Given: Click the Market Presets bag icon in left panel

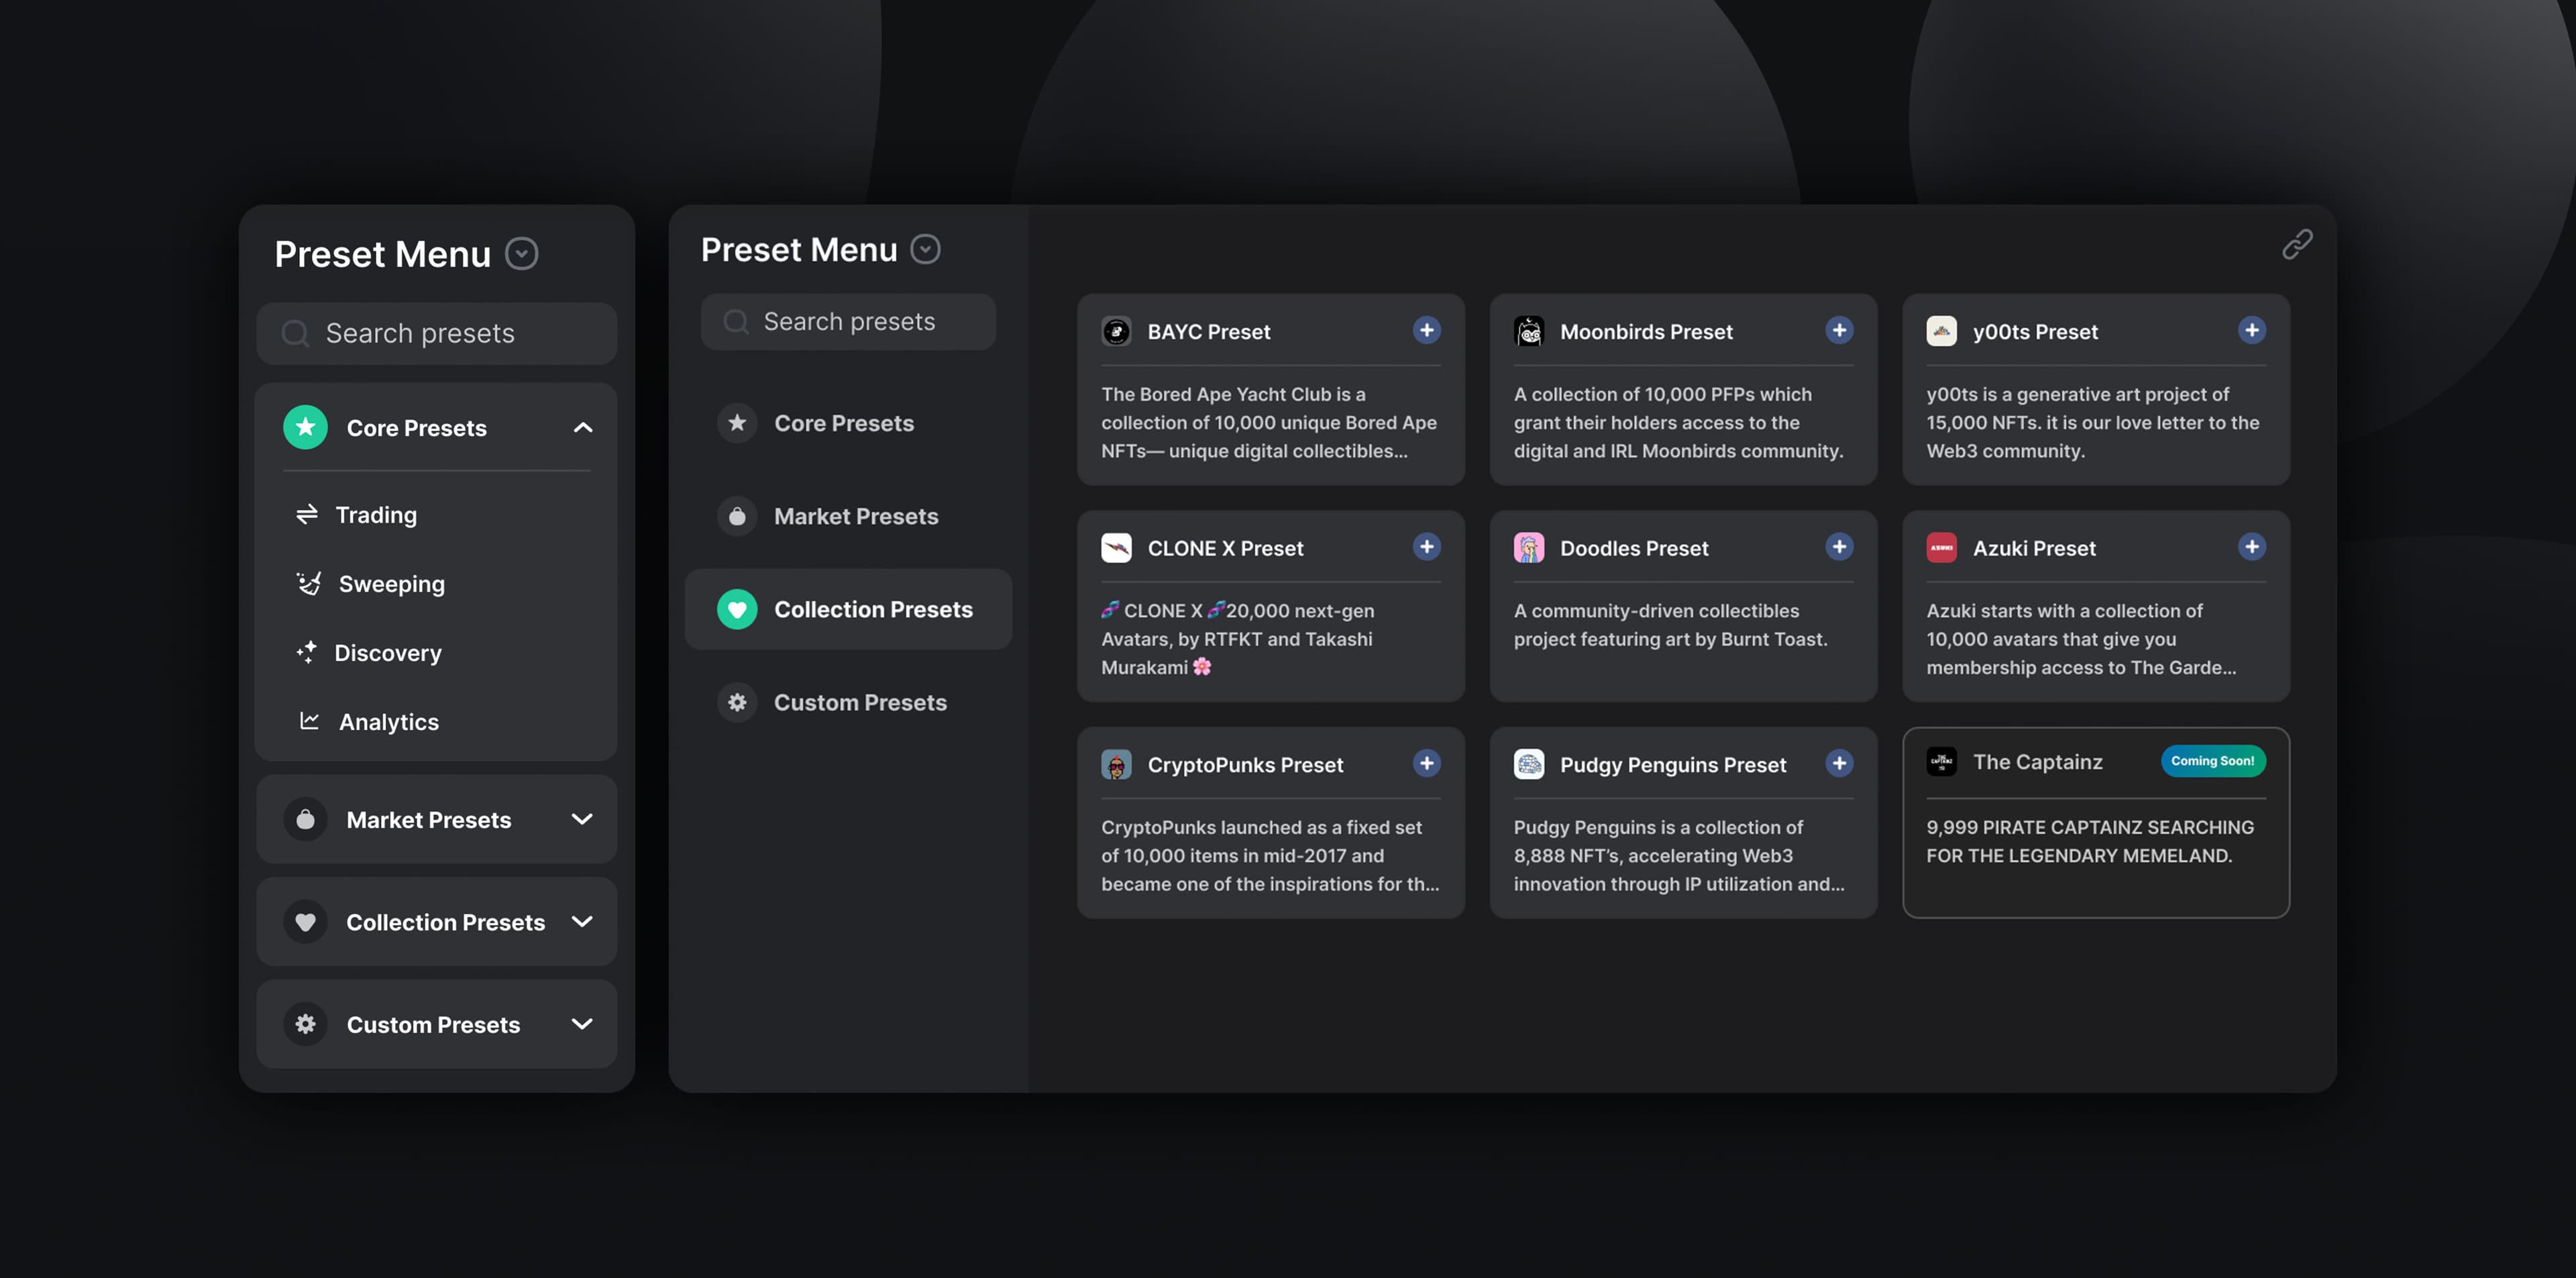Looking at the screenshot, I should (x=305, y=819).
